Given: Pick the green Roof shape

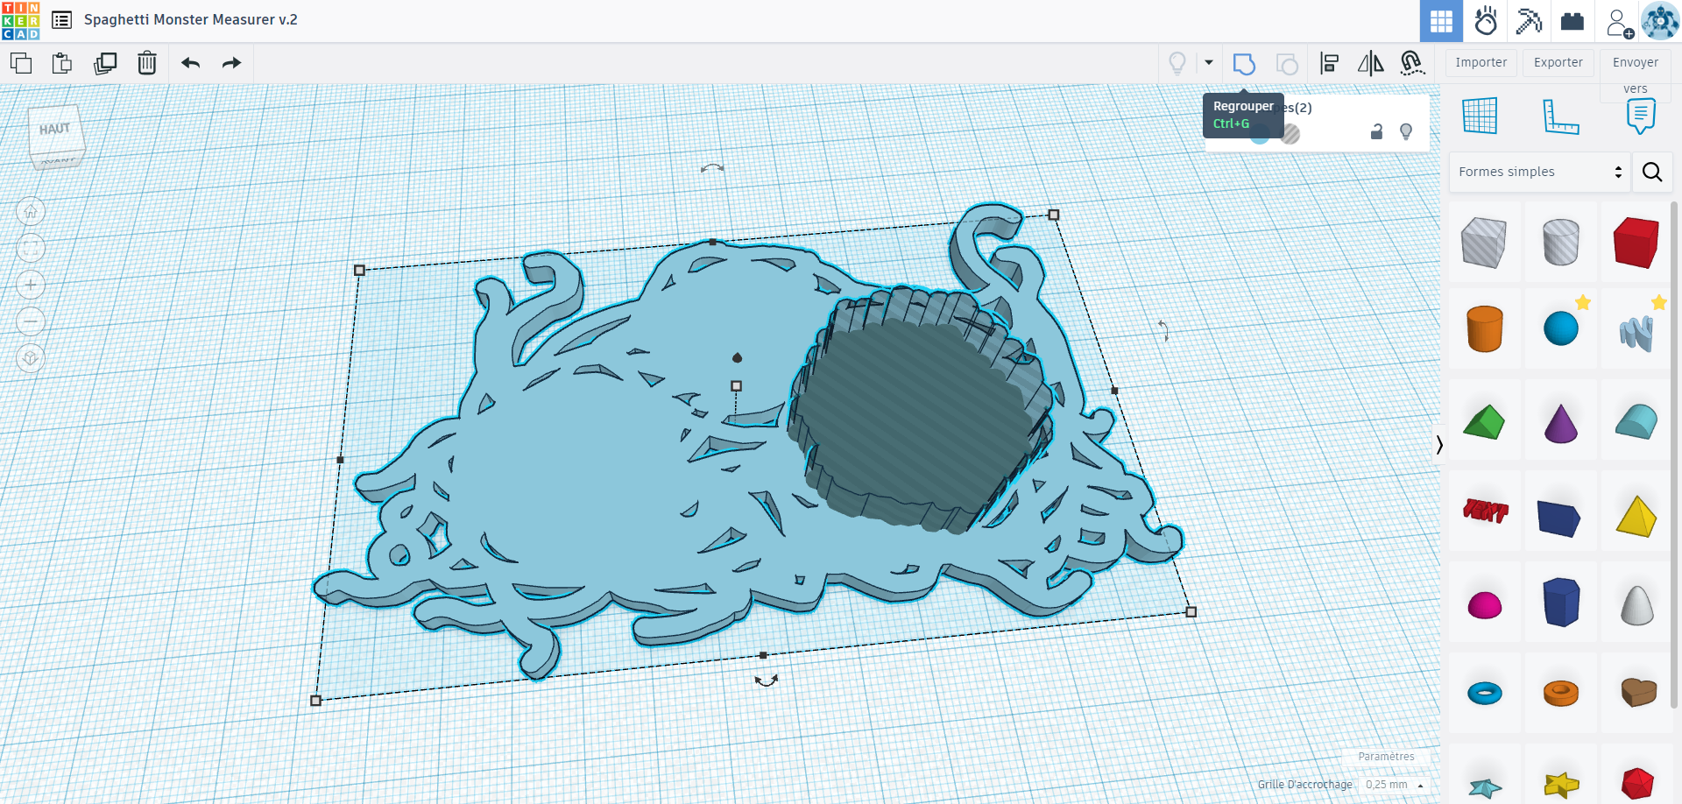Looking at the screenshot, I should click(1484, 421).
